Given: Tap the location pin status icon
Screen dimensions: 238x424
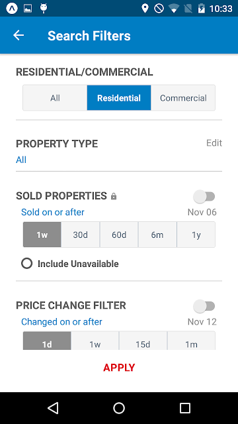Looking at the screenshot, I should tap(145, 9).
